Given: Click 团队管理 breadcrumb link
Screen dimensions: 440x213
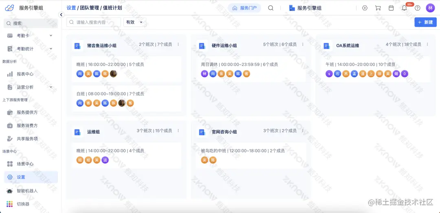Looking at the screenshot, I should [x=90, y=8].
